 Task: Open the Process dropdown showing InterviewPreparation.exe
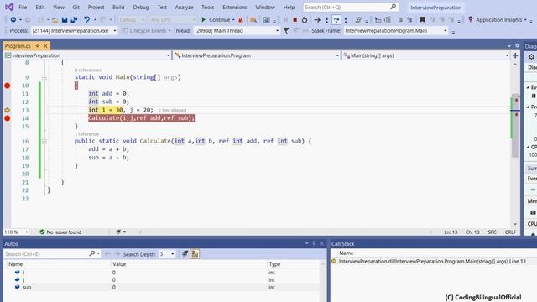pos(75,30)
